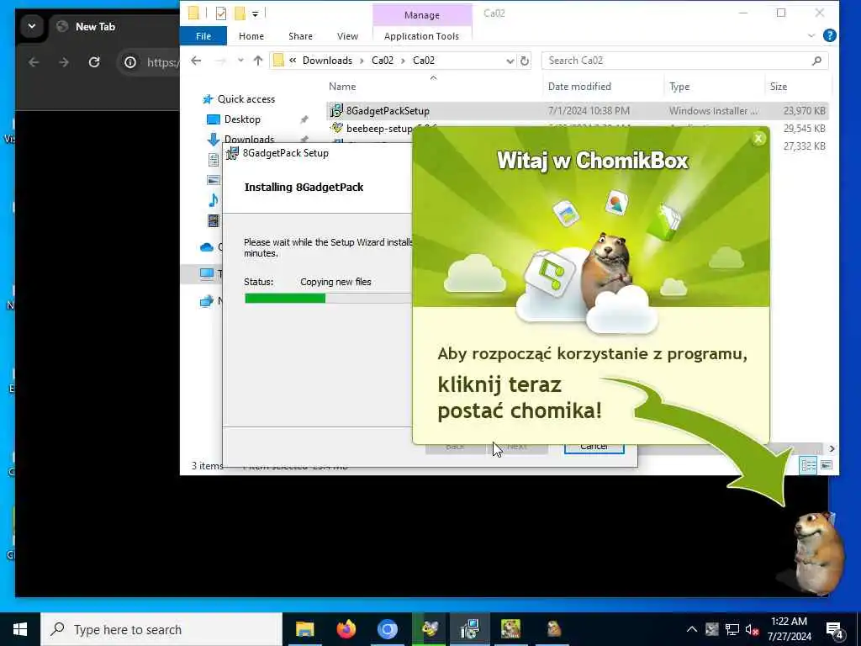Click the Search Ca02 field

click(x=684, y=61)
